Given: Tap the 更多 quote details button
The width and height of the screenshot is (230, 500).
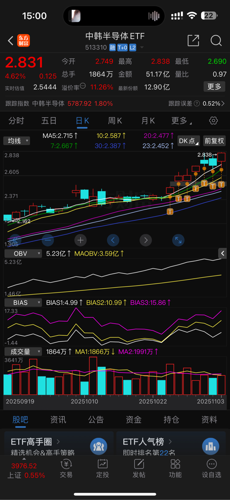Looking at the screenshot, I should 214,87.
